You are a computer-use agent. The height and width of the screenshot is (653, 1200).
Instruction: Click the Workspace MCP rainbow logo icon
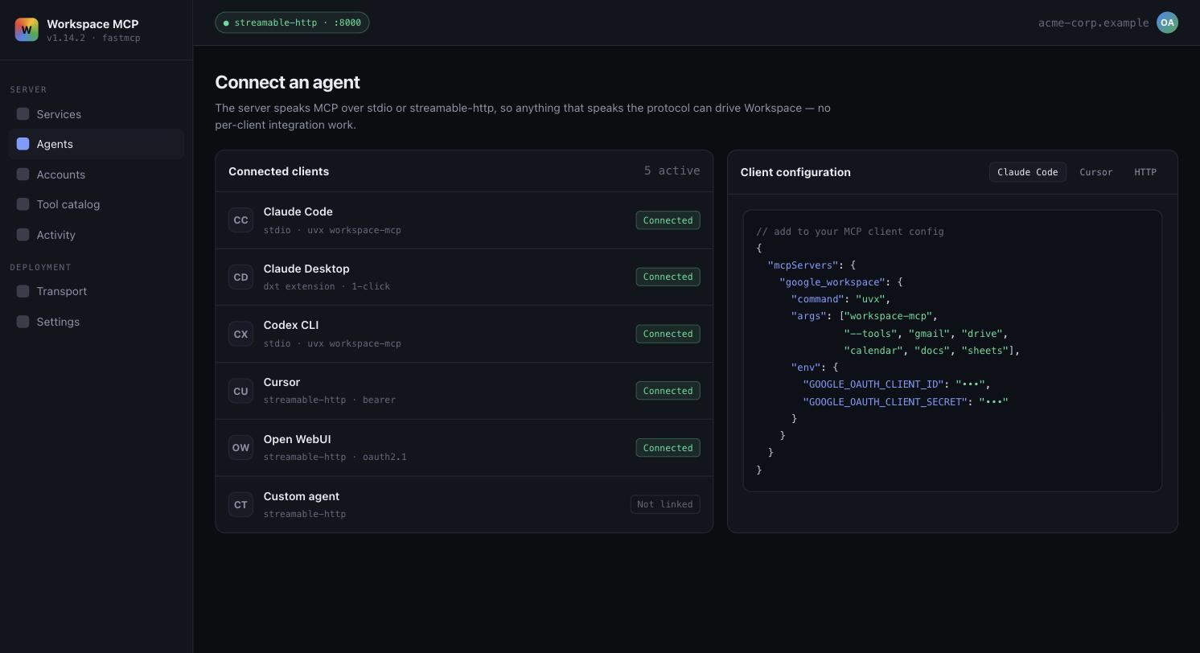tap(27, 30)
